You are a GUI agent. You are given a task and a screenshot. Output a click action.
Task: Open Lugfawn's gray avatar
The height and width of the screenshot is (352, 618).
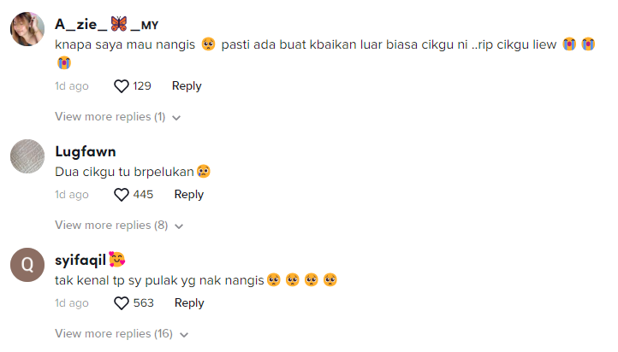click(27, 156)
